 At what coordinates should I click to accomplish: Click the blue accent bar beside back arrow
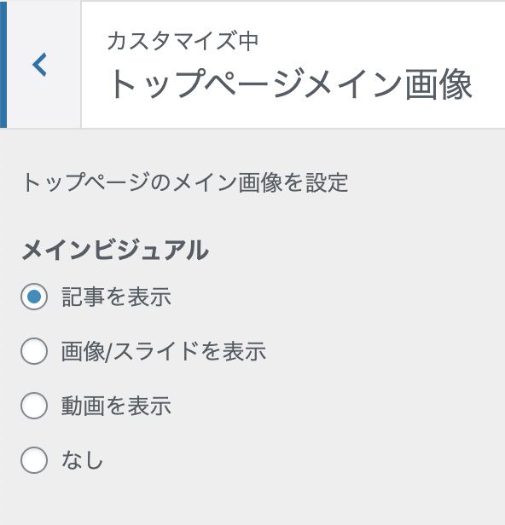3,65
